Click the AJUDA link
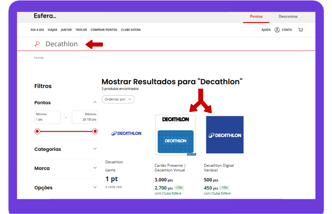The width and height of the screenshot is (332, 214). (x=266, y=30)
